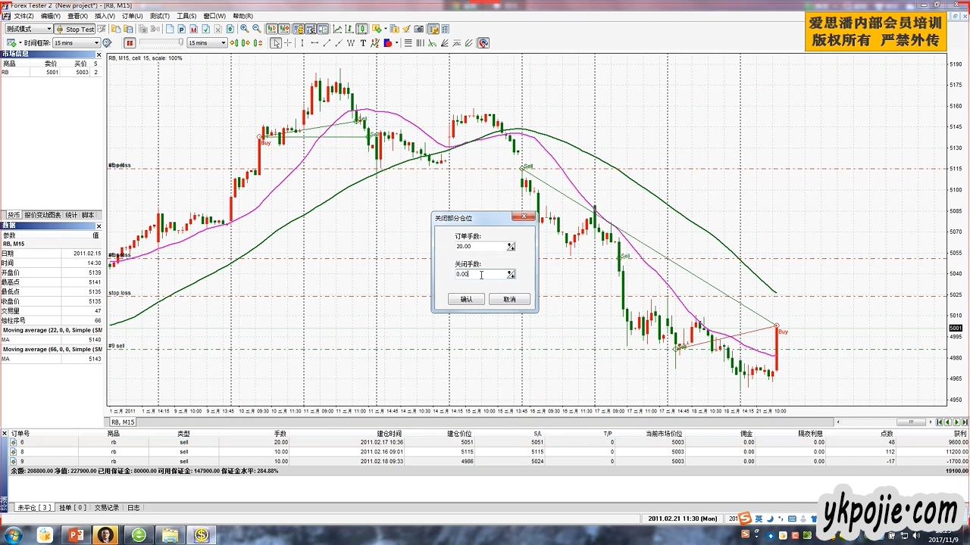Open the 订单(U) menu
This screenshot has height=545, width=970.
click(132, 16)
